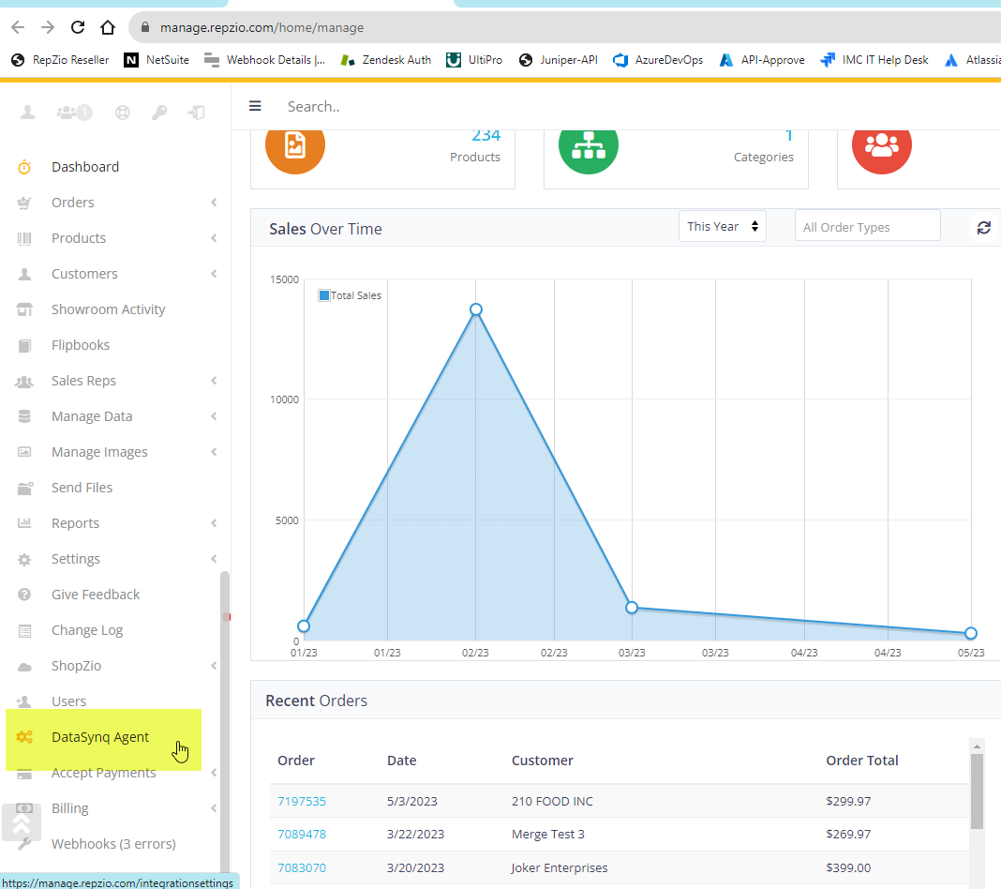Open the Juniper-API bookmark

tap(559, 60)
